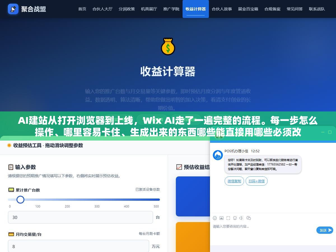Click the clipboard icon beside 输入参数
The width and height of the screenshot is (336, 252).
click(x=11, y=167)
